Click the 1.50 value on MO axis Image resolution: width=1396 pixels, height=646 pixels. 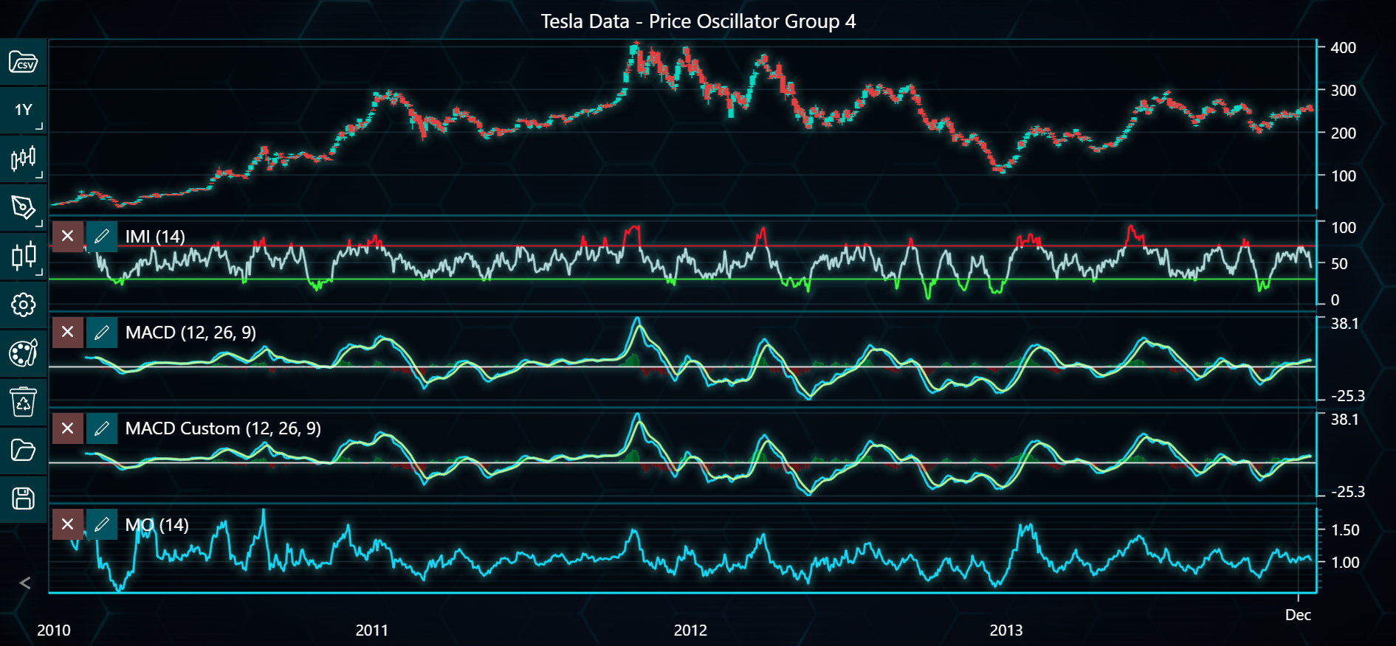coord(1345,530)
